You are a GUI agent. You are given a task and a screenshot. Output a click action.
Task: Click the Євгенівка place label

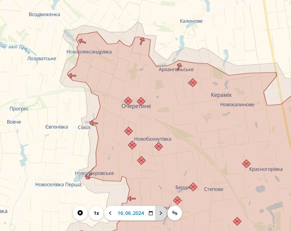point(57,127)
